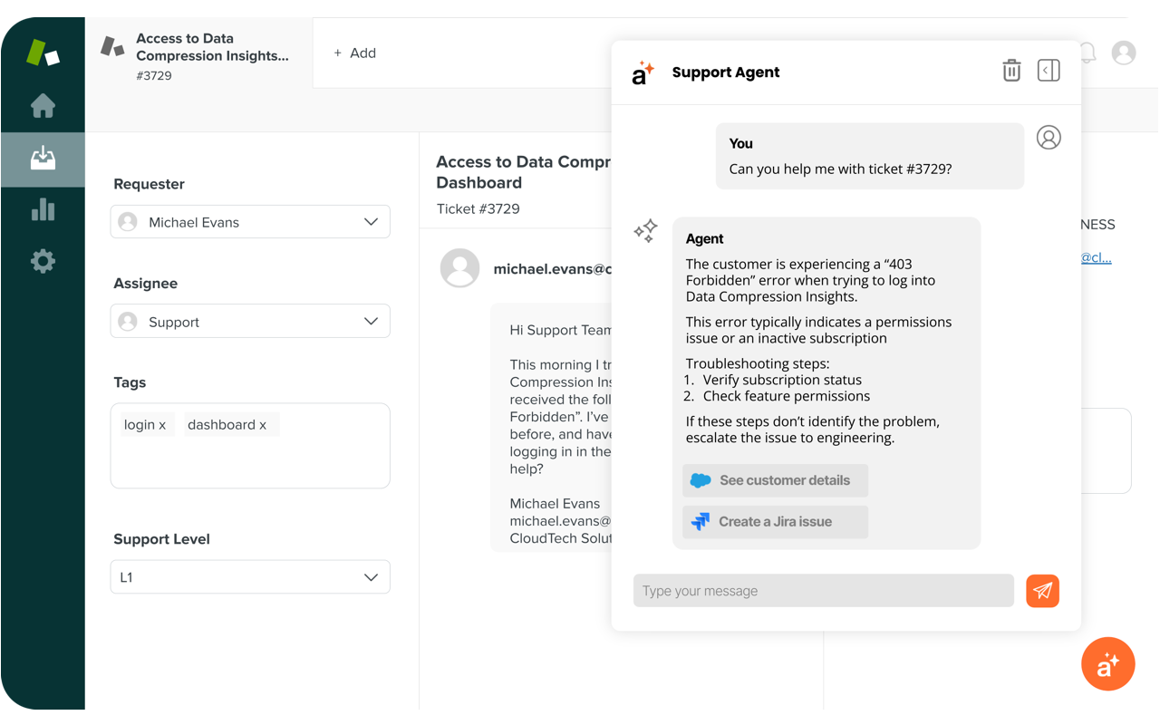1160x725 pixels.
Task: Click inside the Tags input box
Action: 250,446
